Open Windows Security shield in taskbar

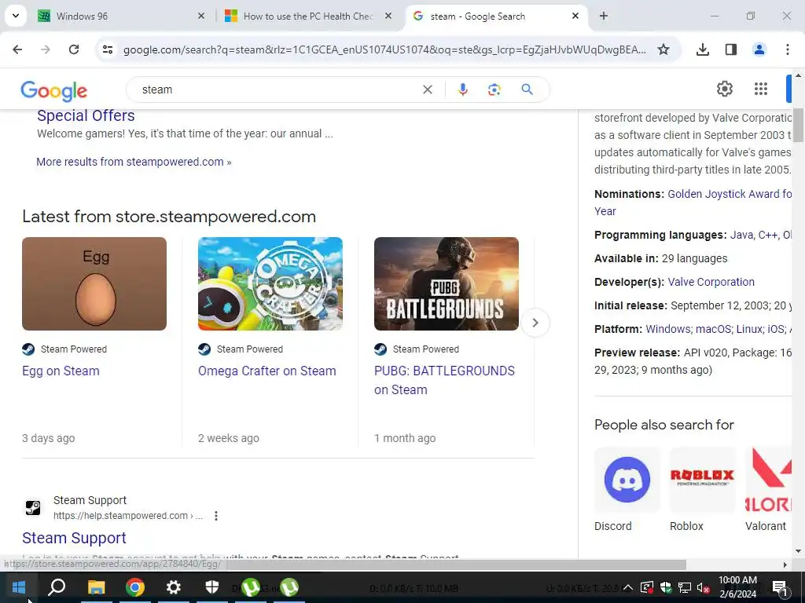pyautogui.click(x=212, y=587)
